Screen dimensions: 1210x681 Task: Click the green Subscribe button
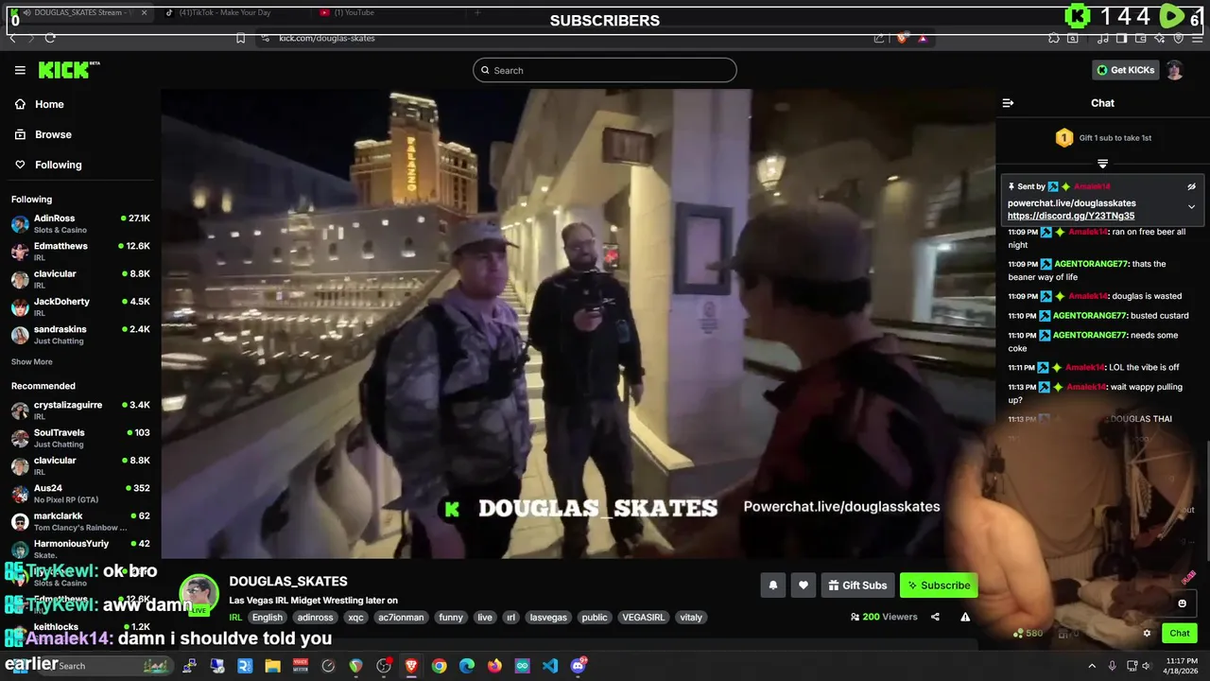[x=939, y=585]
